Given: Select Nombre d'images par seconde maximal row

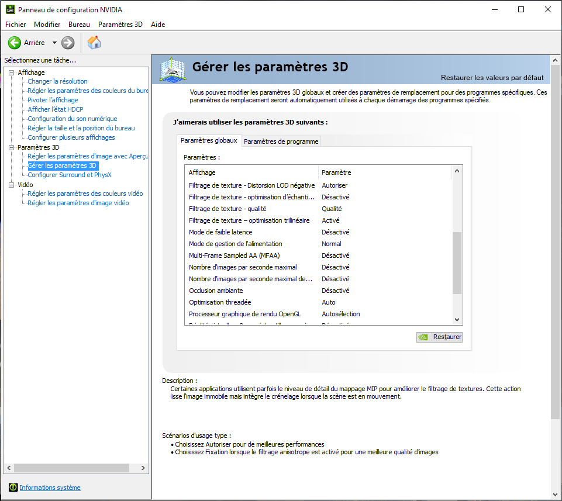Looking at the screenshot, I should pyautogui.click(x=319, y=267).
